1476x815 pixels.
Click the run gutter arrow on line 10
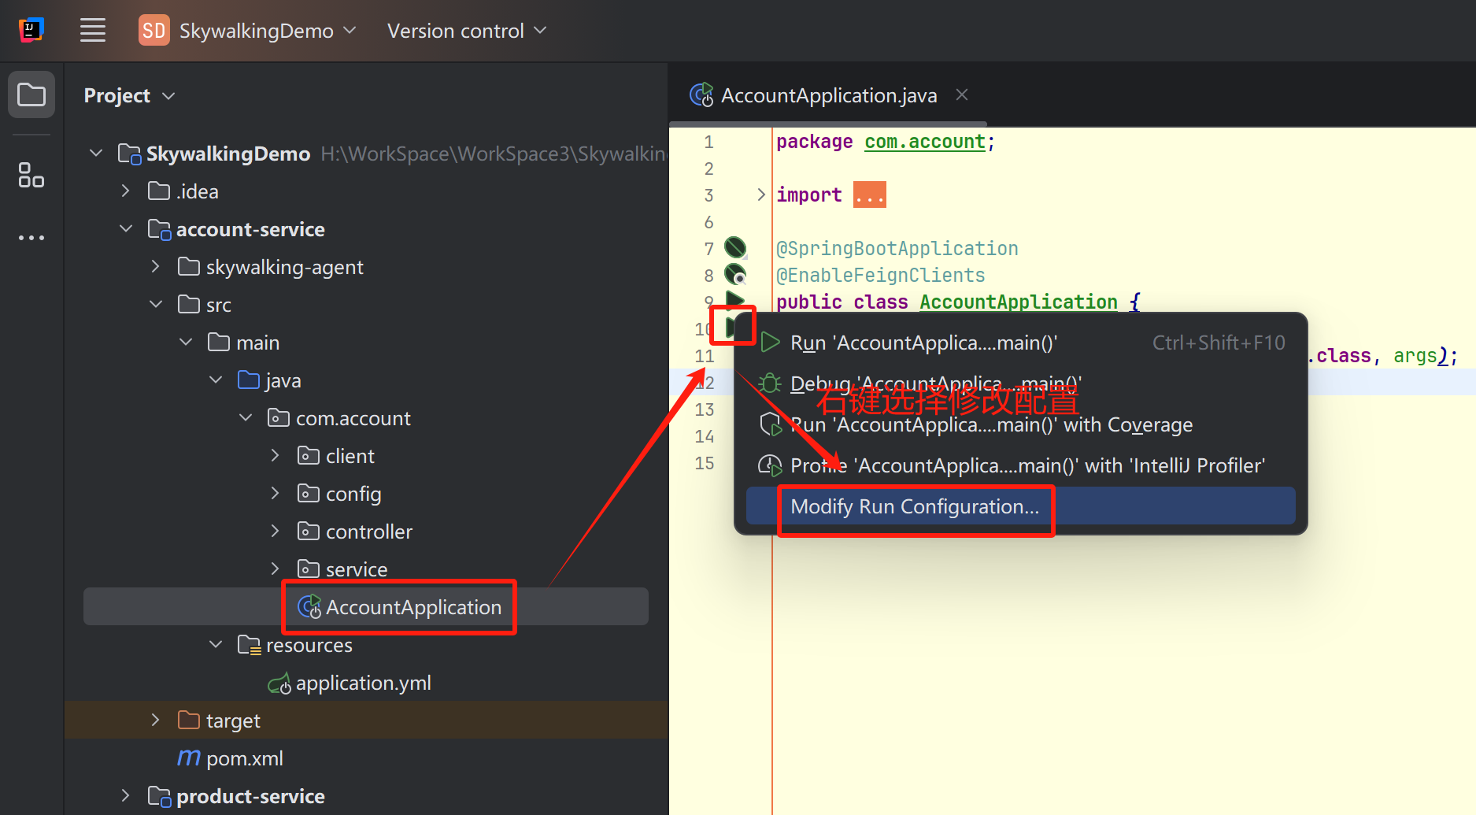pos(732,326)
